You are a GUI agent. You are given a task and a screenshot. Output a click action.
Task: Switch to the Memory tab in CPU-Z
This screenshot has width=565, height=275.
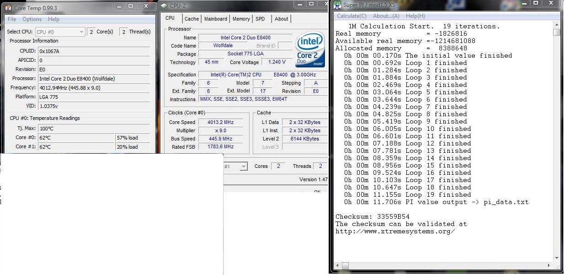click(x=241, y=19)
